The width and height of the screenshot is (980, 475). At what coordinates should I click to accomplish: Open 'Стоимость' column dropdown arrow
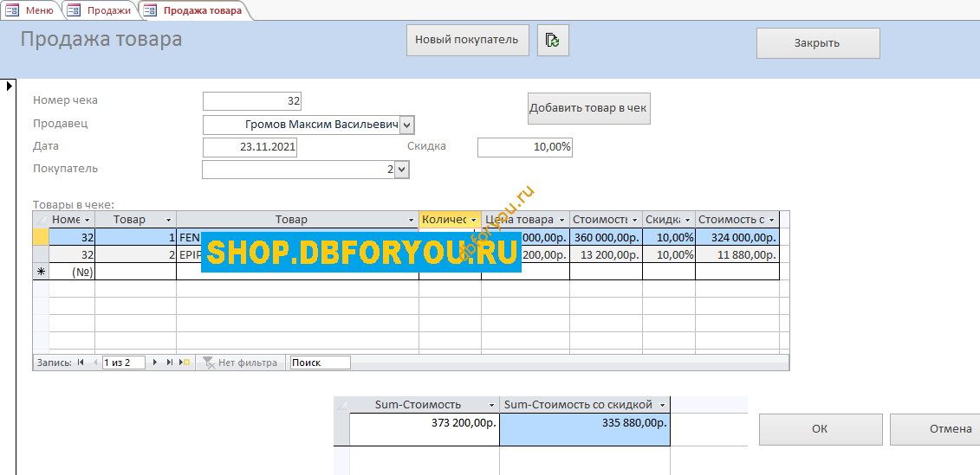(x=635, y=220)
